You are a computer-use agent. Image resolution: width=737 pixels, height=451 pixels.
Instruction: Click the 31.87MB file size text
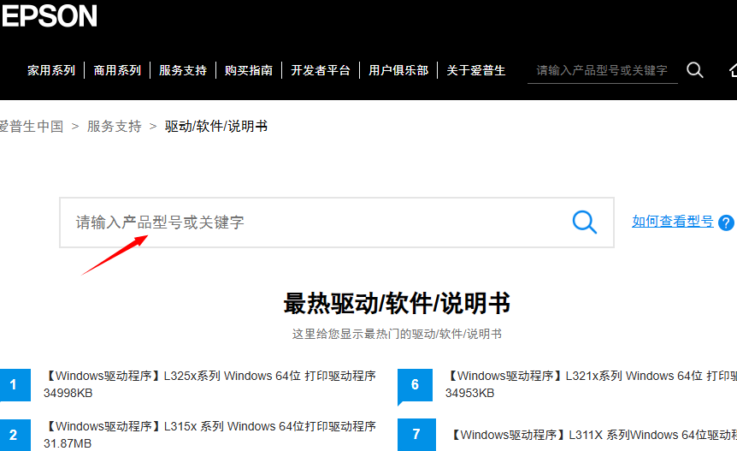tap(68, 443)
